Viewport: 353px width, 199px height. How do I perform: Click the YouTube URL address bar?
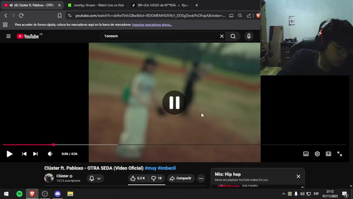tap(150, 15)
